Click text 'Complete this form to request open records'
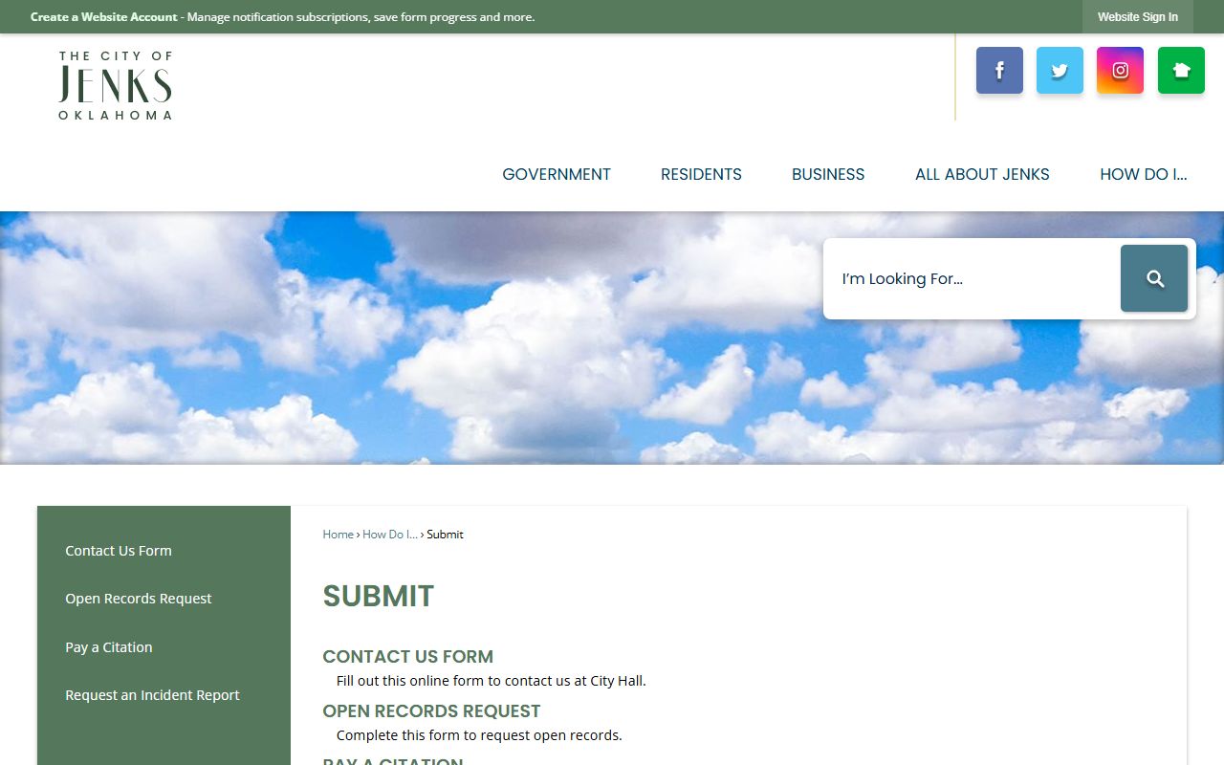 [477, 735]
